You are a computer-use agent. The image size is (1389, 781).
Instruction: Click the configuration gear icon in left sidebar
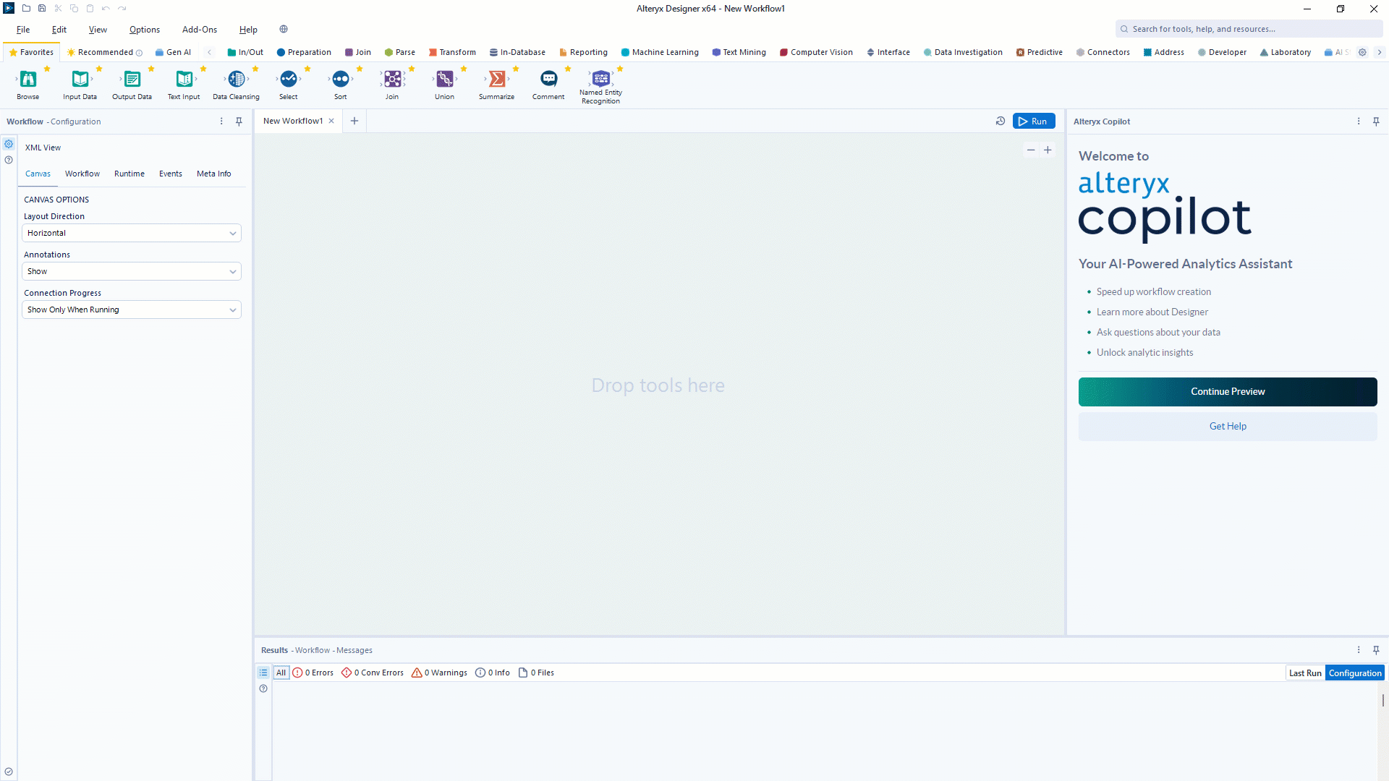tap(9, 144)
